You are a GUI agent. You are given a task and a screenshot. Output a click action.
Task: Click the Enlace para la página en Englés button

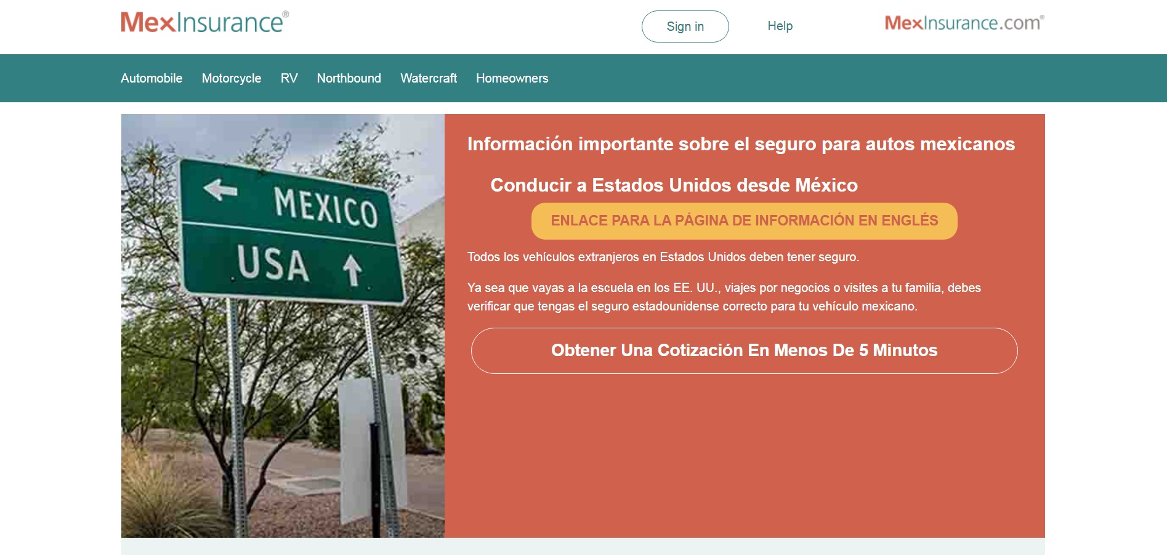[744, 221]
